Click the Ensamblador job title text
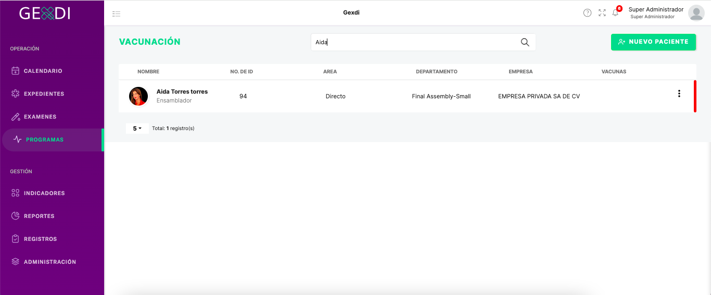 [x=174, y=100]
